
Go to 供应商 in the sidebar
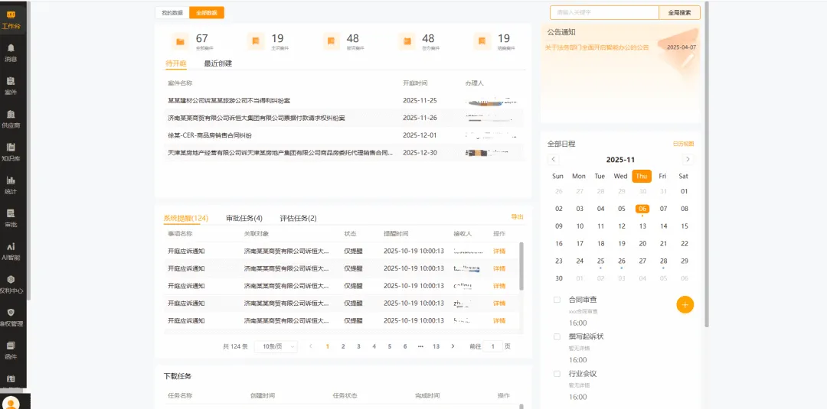11,118
